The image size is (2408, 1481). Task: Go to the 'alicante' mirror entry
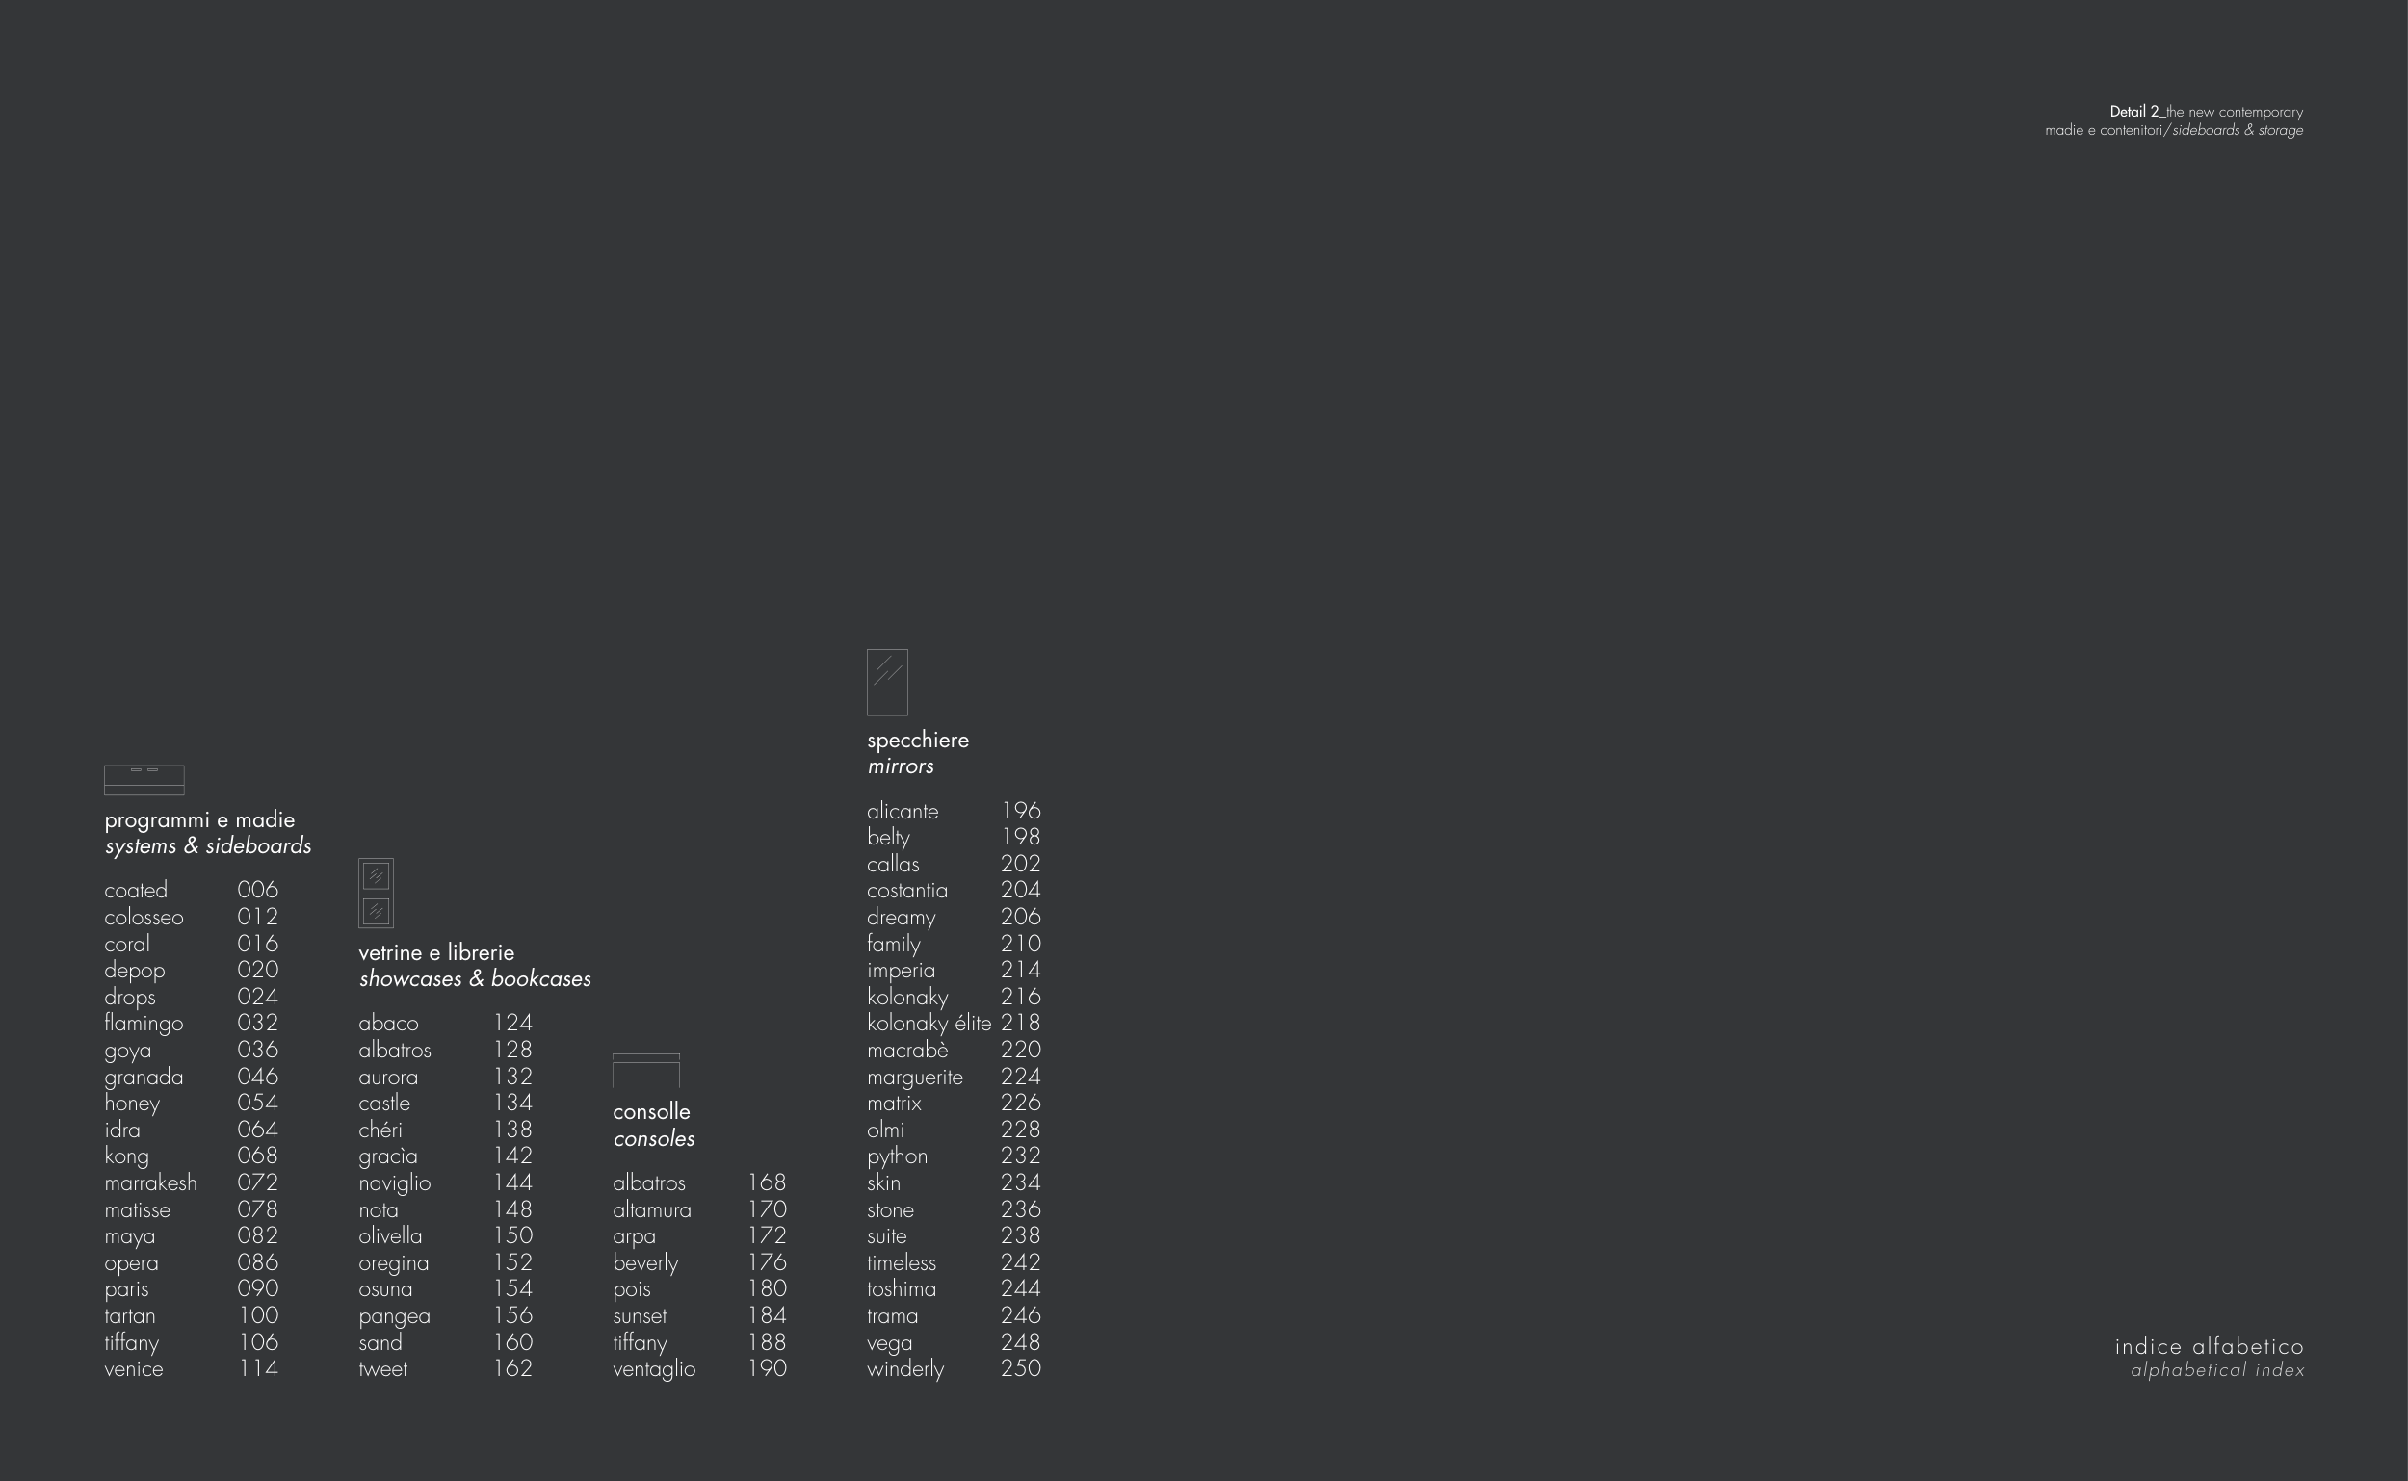(x=903, y=812)
